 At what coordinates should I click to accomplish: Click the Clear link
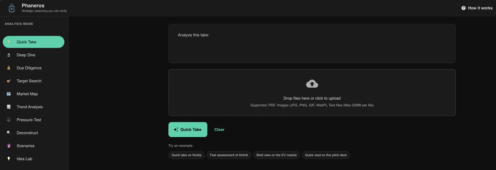[219, 129]
